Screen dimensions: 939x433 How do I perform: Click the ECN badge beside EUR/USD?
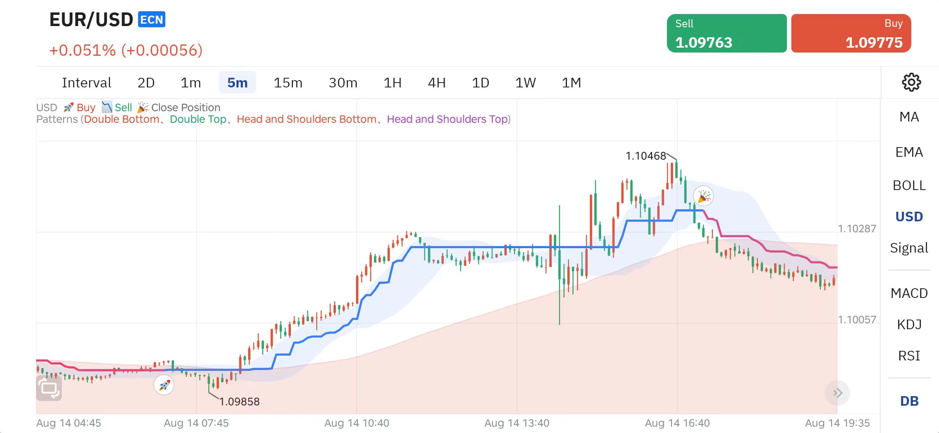point(152,20)
